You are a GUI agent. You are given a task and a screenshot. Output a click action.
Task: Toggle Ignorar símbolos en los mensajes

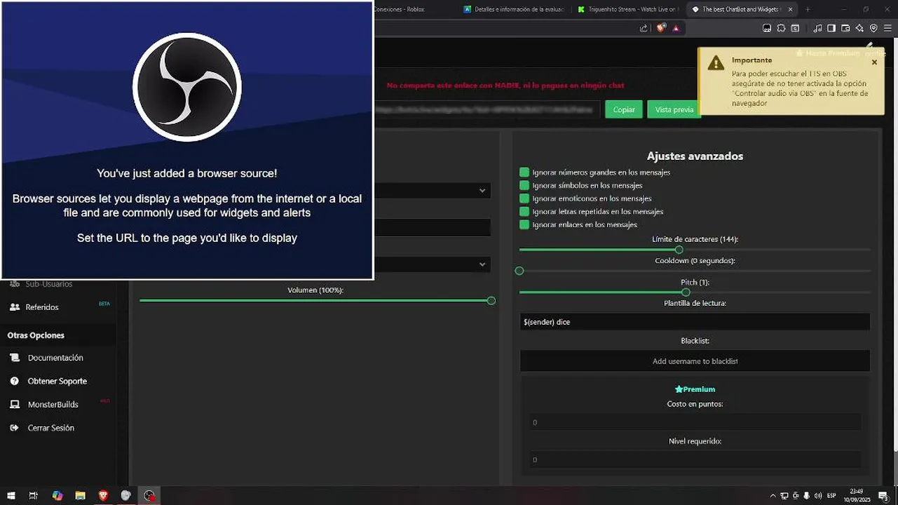(524, 186)
